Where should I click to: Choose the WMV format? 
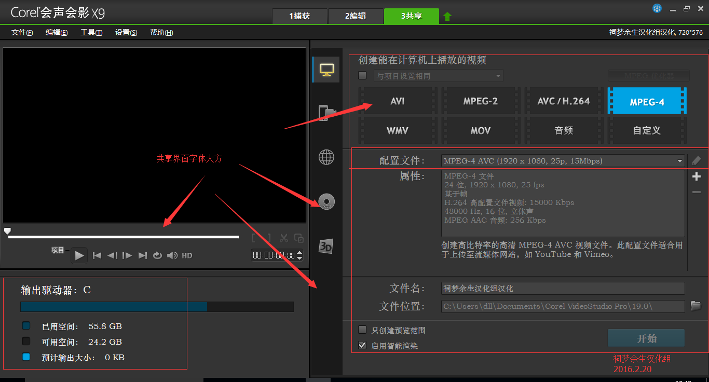point(398,130)
